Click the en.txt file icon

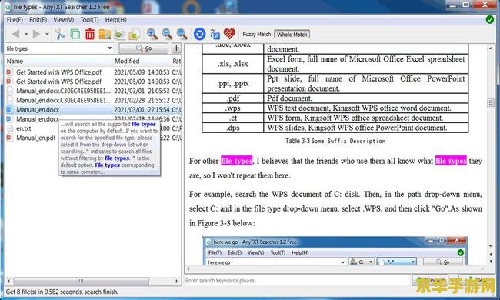pos(9,128)
